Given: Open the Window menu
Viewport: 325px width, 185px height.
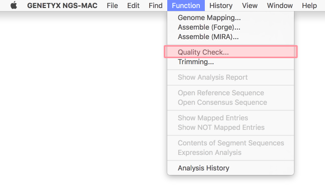Looking at the screenshot, I should (279, 6).
